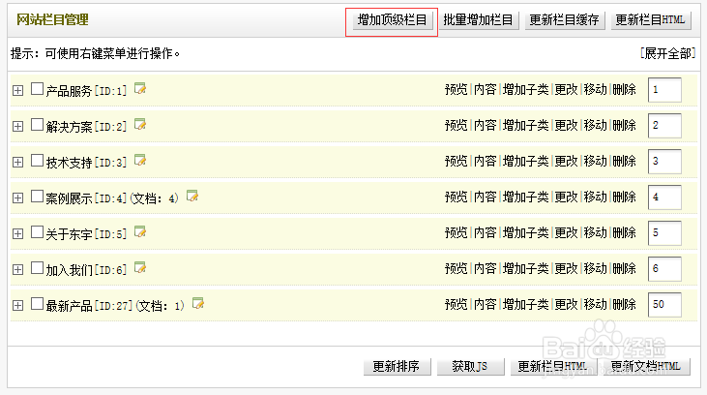The width and height of the screenshot is (707, 395).
Task: Click 展开全部 to expand all
Action: point(667,53)
